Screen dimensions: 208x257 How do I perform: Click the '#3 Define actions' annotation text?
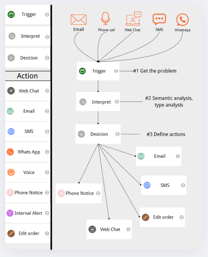[x=166, y=134]
